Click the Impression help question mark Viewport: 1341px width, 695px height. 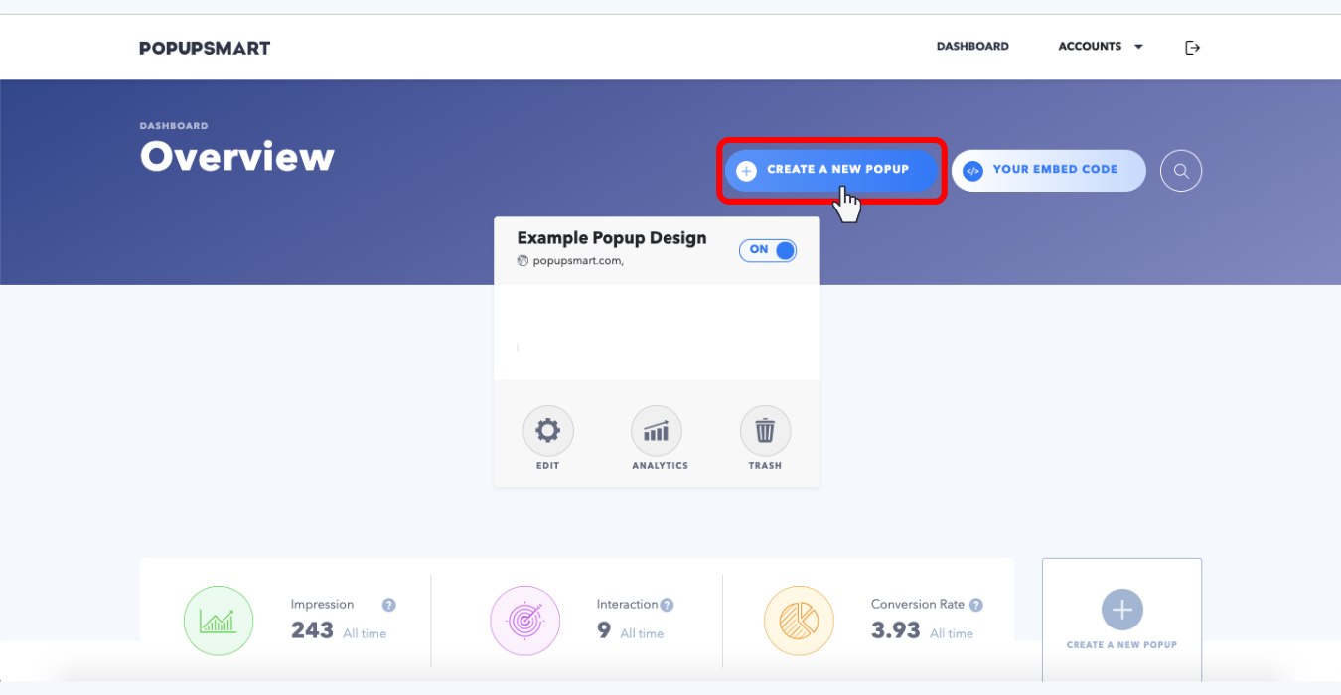coord(389,605)
